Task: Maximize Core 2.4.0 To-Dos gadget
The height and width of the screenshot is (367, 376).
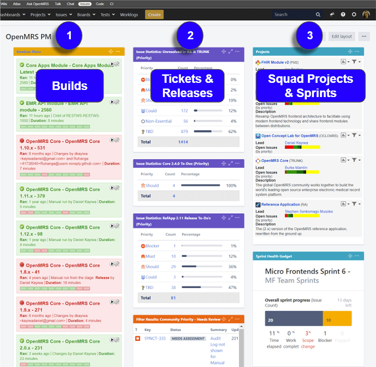Action: coord(231,164)
